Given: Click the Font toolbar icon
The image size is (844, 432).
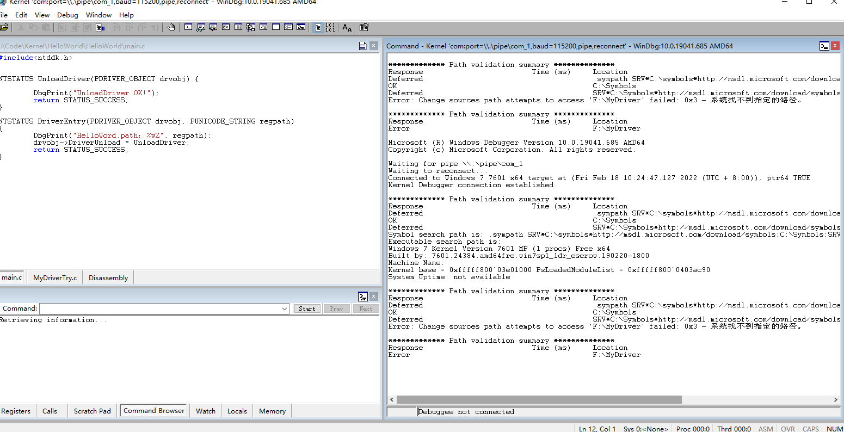Looking at the screenshot, I should (x=347, y=27).
